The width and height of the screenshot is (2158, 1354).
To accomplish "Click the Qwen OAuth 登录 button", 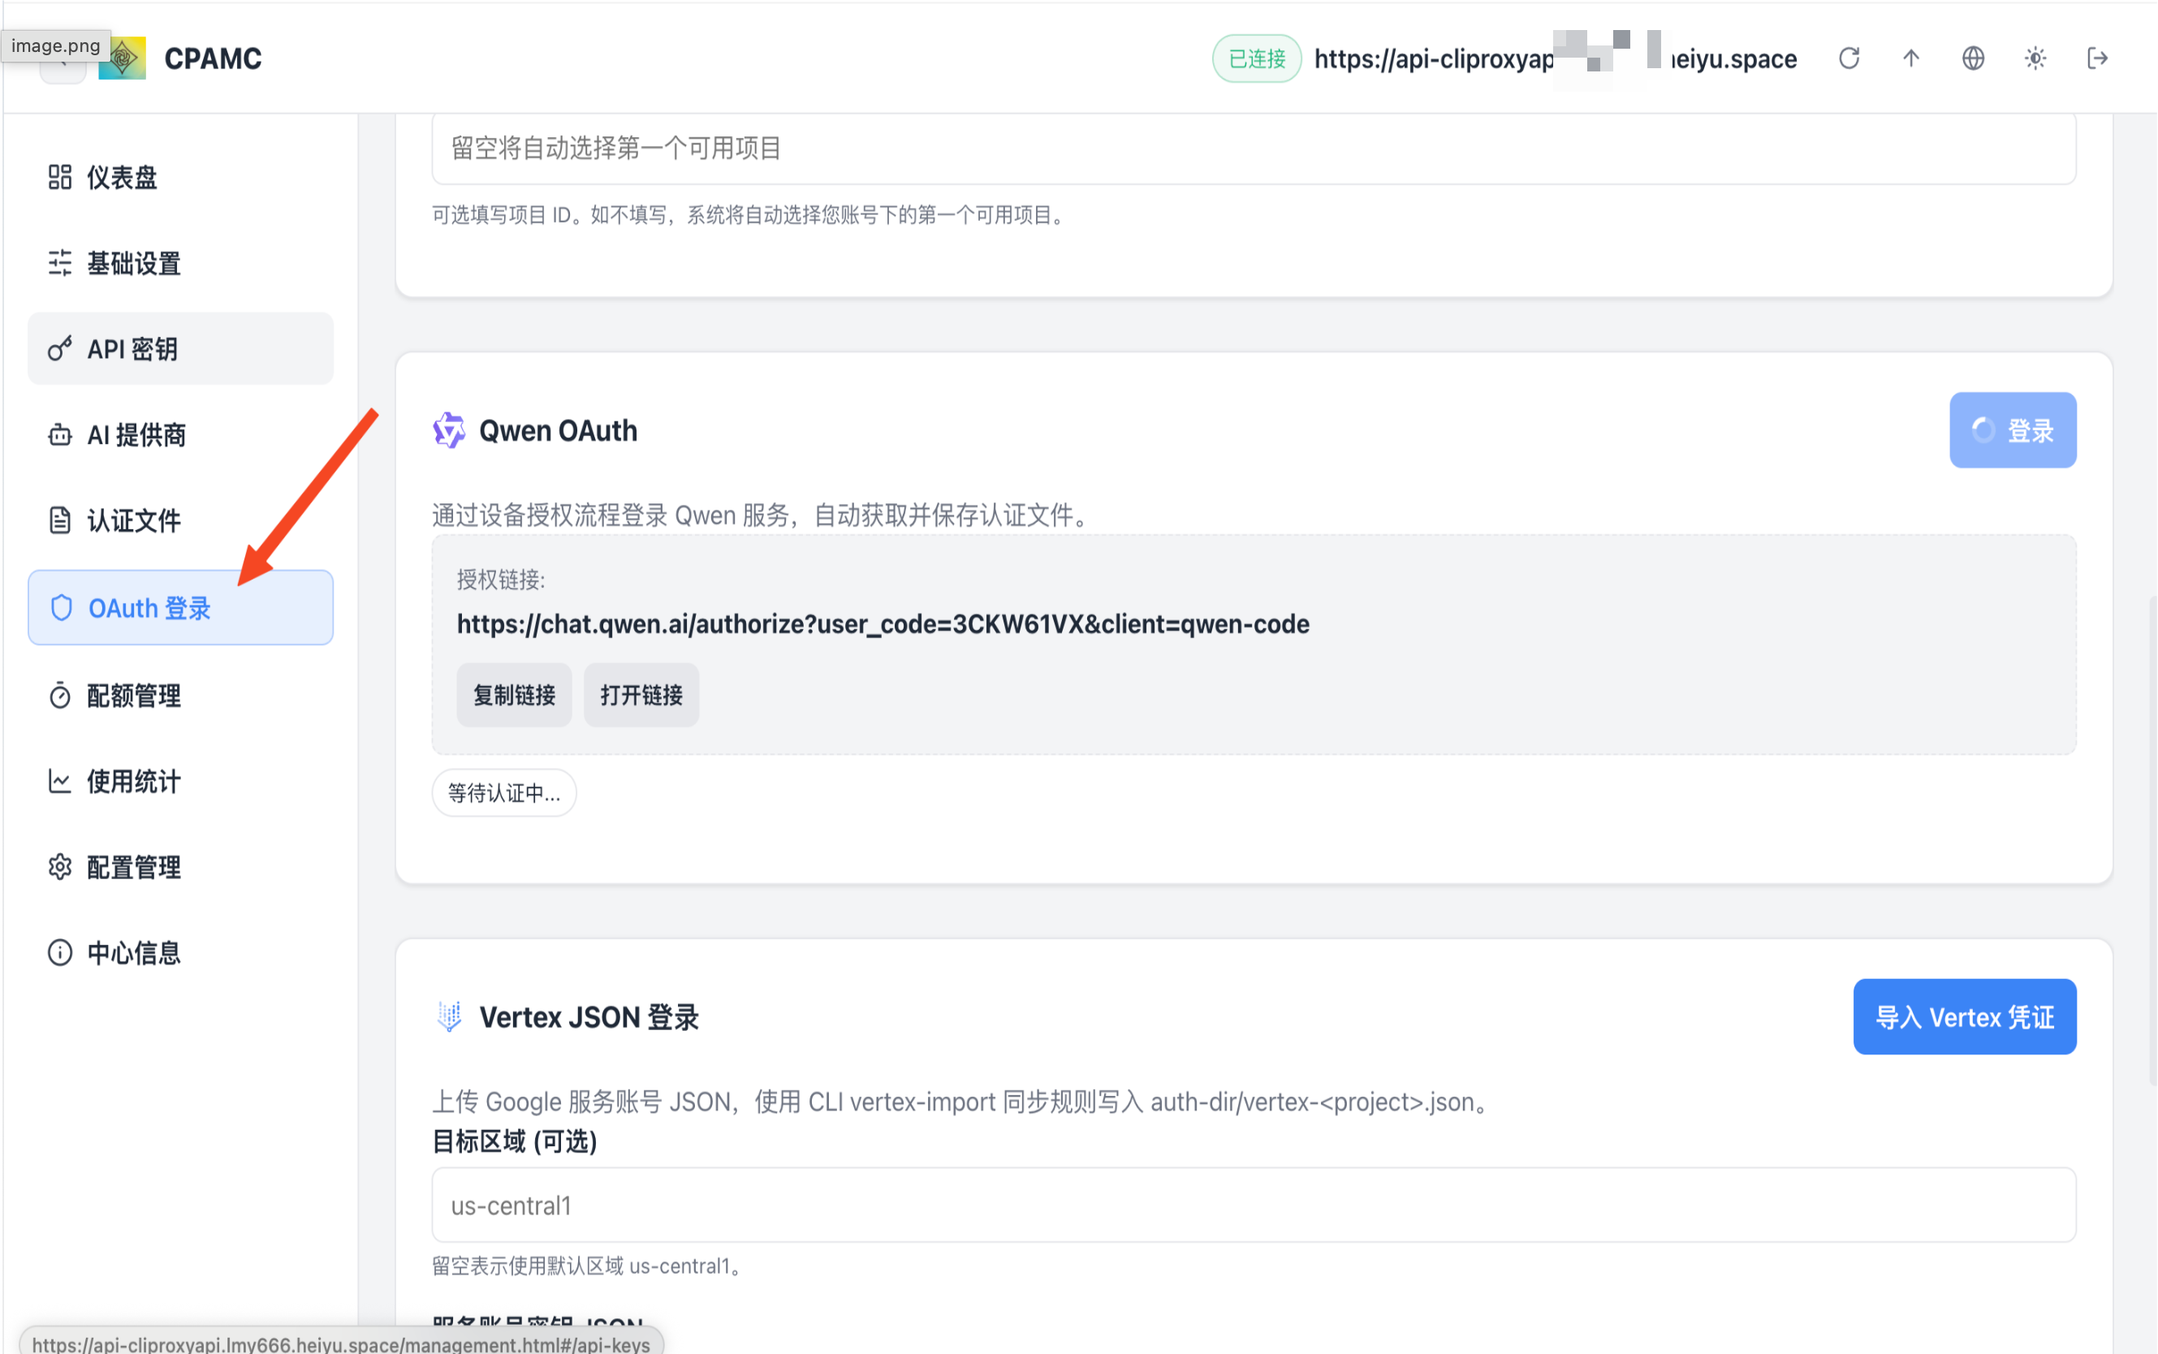I will click(2013, 431).
